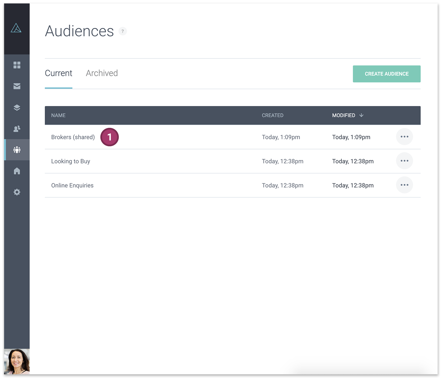Sort by the Name column header

[58, 115]
